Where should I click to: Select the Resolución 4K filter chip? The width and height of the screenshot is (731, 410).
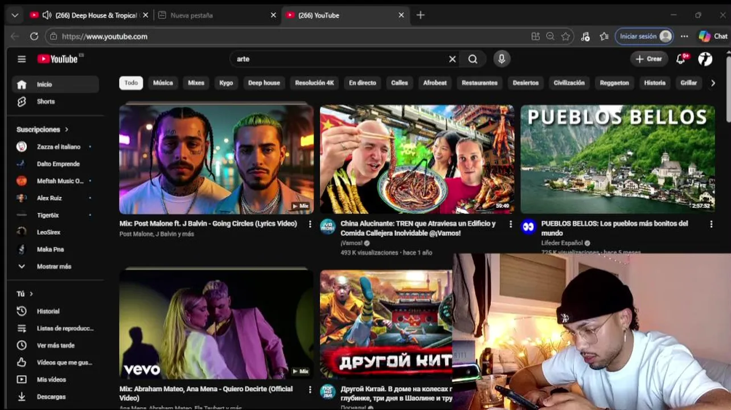[x=314, y=83]
